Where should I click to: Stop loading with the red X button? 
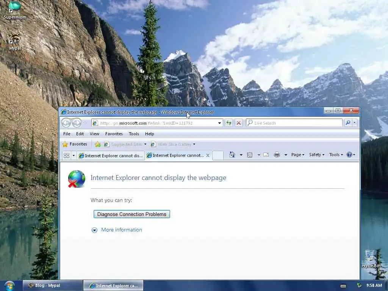(239, 123)
